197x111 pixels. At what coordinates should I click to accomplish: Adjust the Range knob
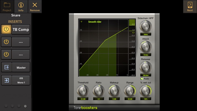130,91
